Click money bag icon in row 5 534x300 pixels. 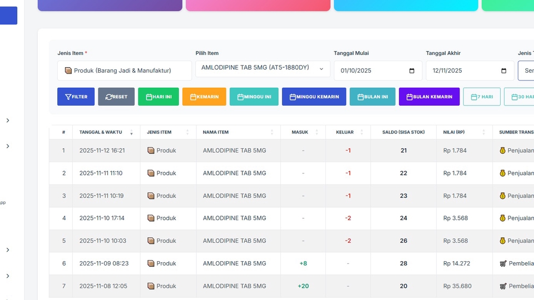coord(503,241)
